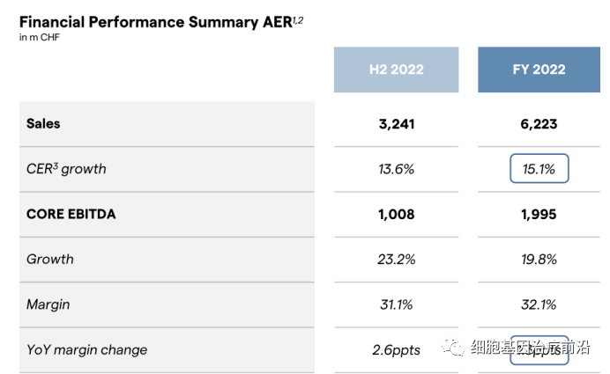The image size is (610, 374).
Task: Click the "in m CHF" subtitle
Action: click(x=40, y=38)
